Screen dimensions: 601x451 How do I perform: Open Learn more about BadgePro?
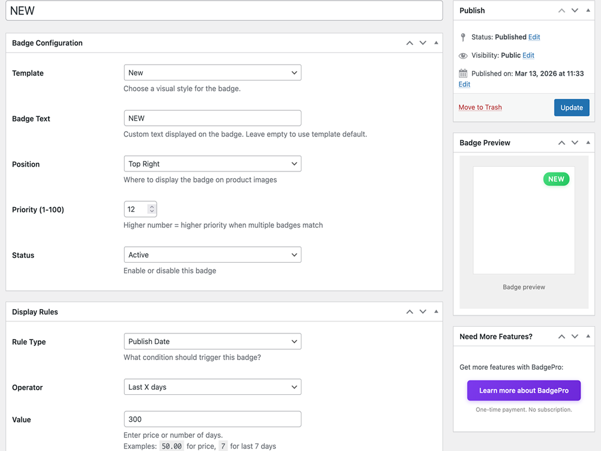point(523,390)
